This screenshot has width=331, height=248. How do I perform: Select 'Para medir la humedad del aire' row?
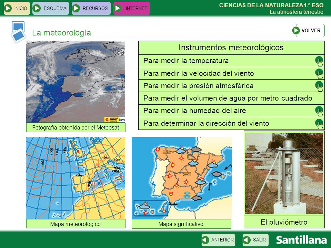click(231, 111)
